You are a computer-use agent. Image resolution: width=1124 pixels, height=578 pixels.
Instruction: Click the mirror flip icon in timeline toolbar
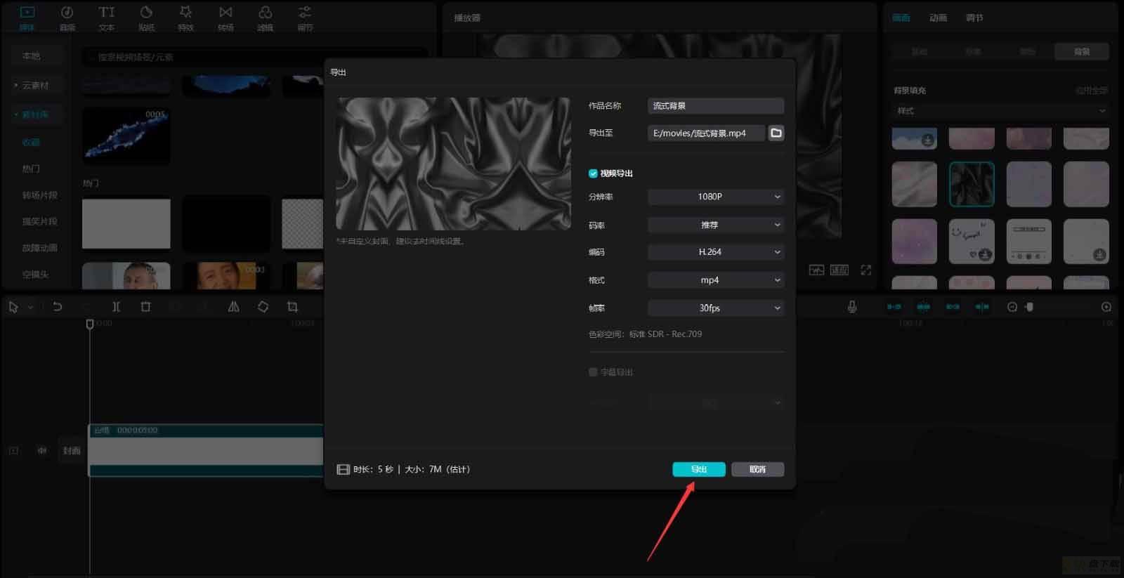(234, 307)
